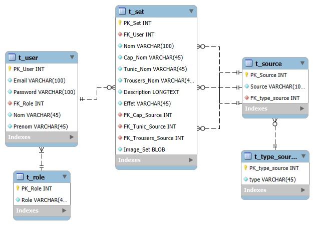Collapse the t_set table with header arrow

[x=191, y=11]
